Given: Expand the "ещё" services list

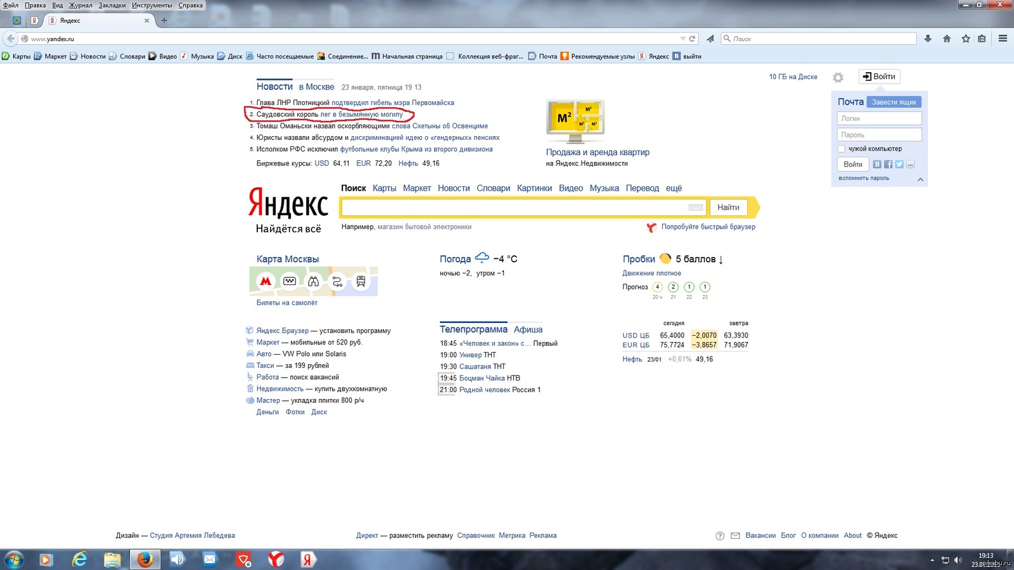Looking at the screenshot, I should coord(674,188).
